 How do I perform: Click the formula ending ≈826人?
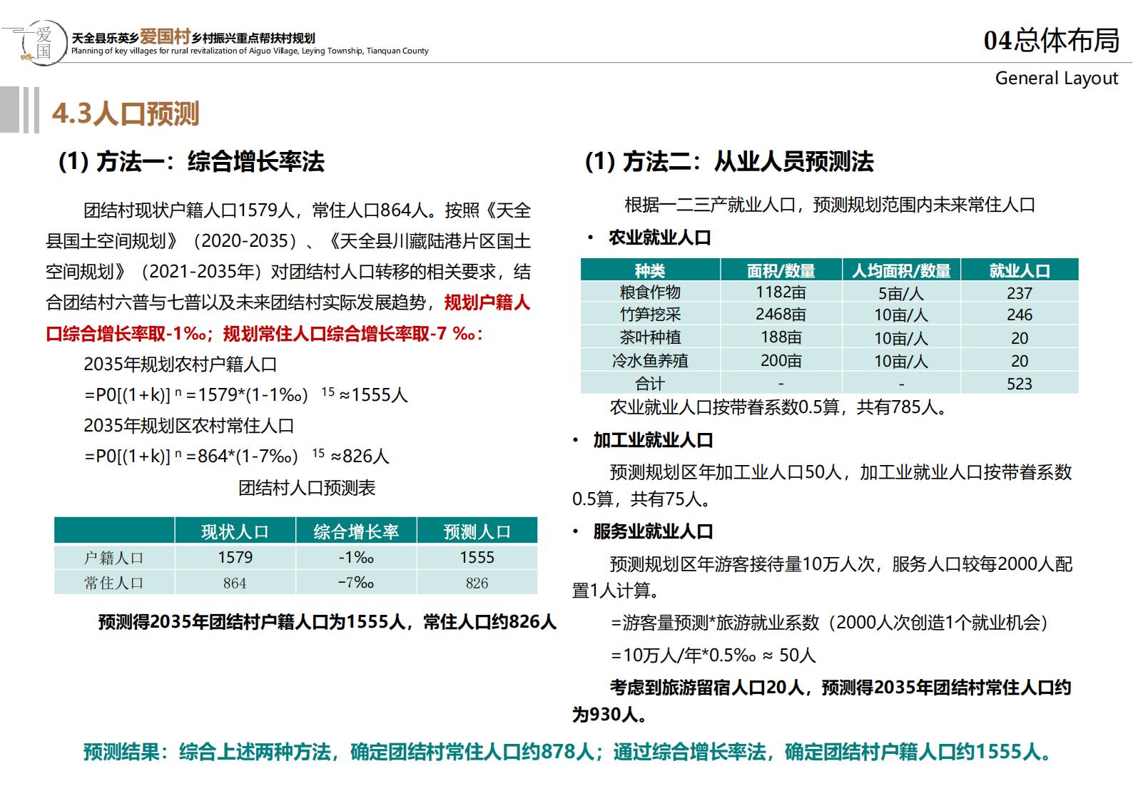[x=237, y=456]
